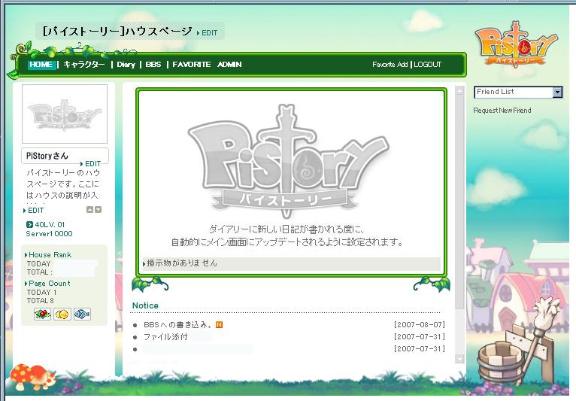The image size is (576, 401).
Task: Click the main content scrollbar up arrow
Action: [459, 90]
